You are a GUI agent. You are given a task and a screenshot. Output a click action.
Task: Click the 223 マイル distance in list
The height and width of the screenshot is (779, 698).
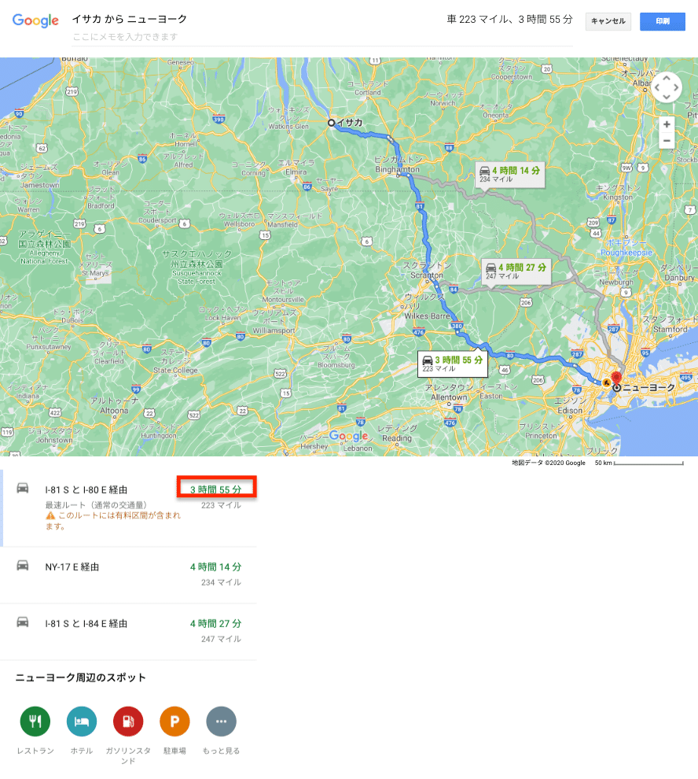pyautogui.click(x=221, y=505)
